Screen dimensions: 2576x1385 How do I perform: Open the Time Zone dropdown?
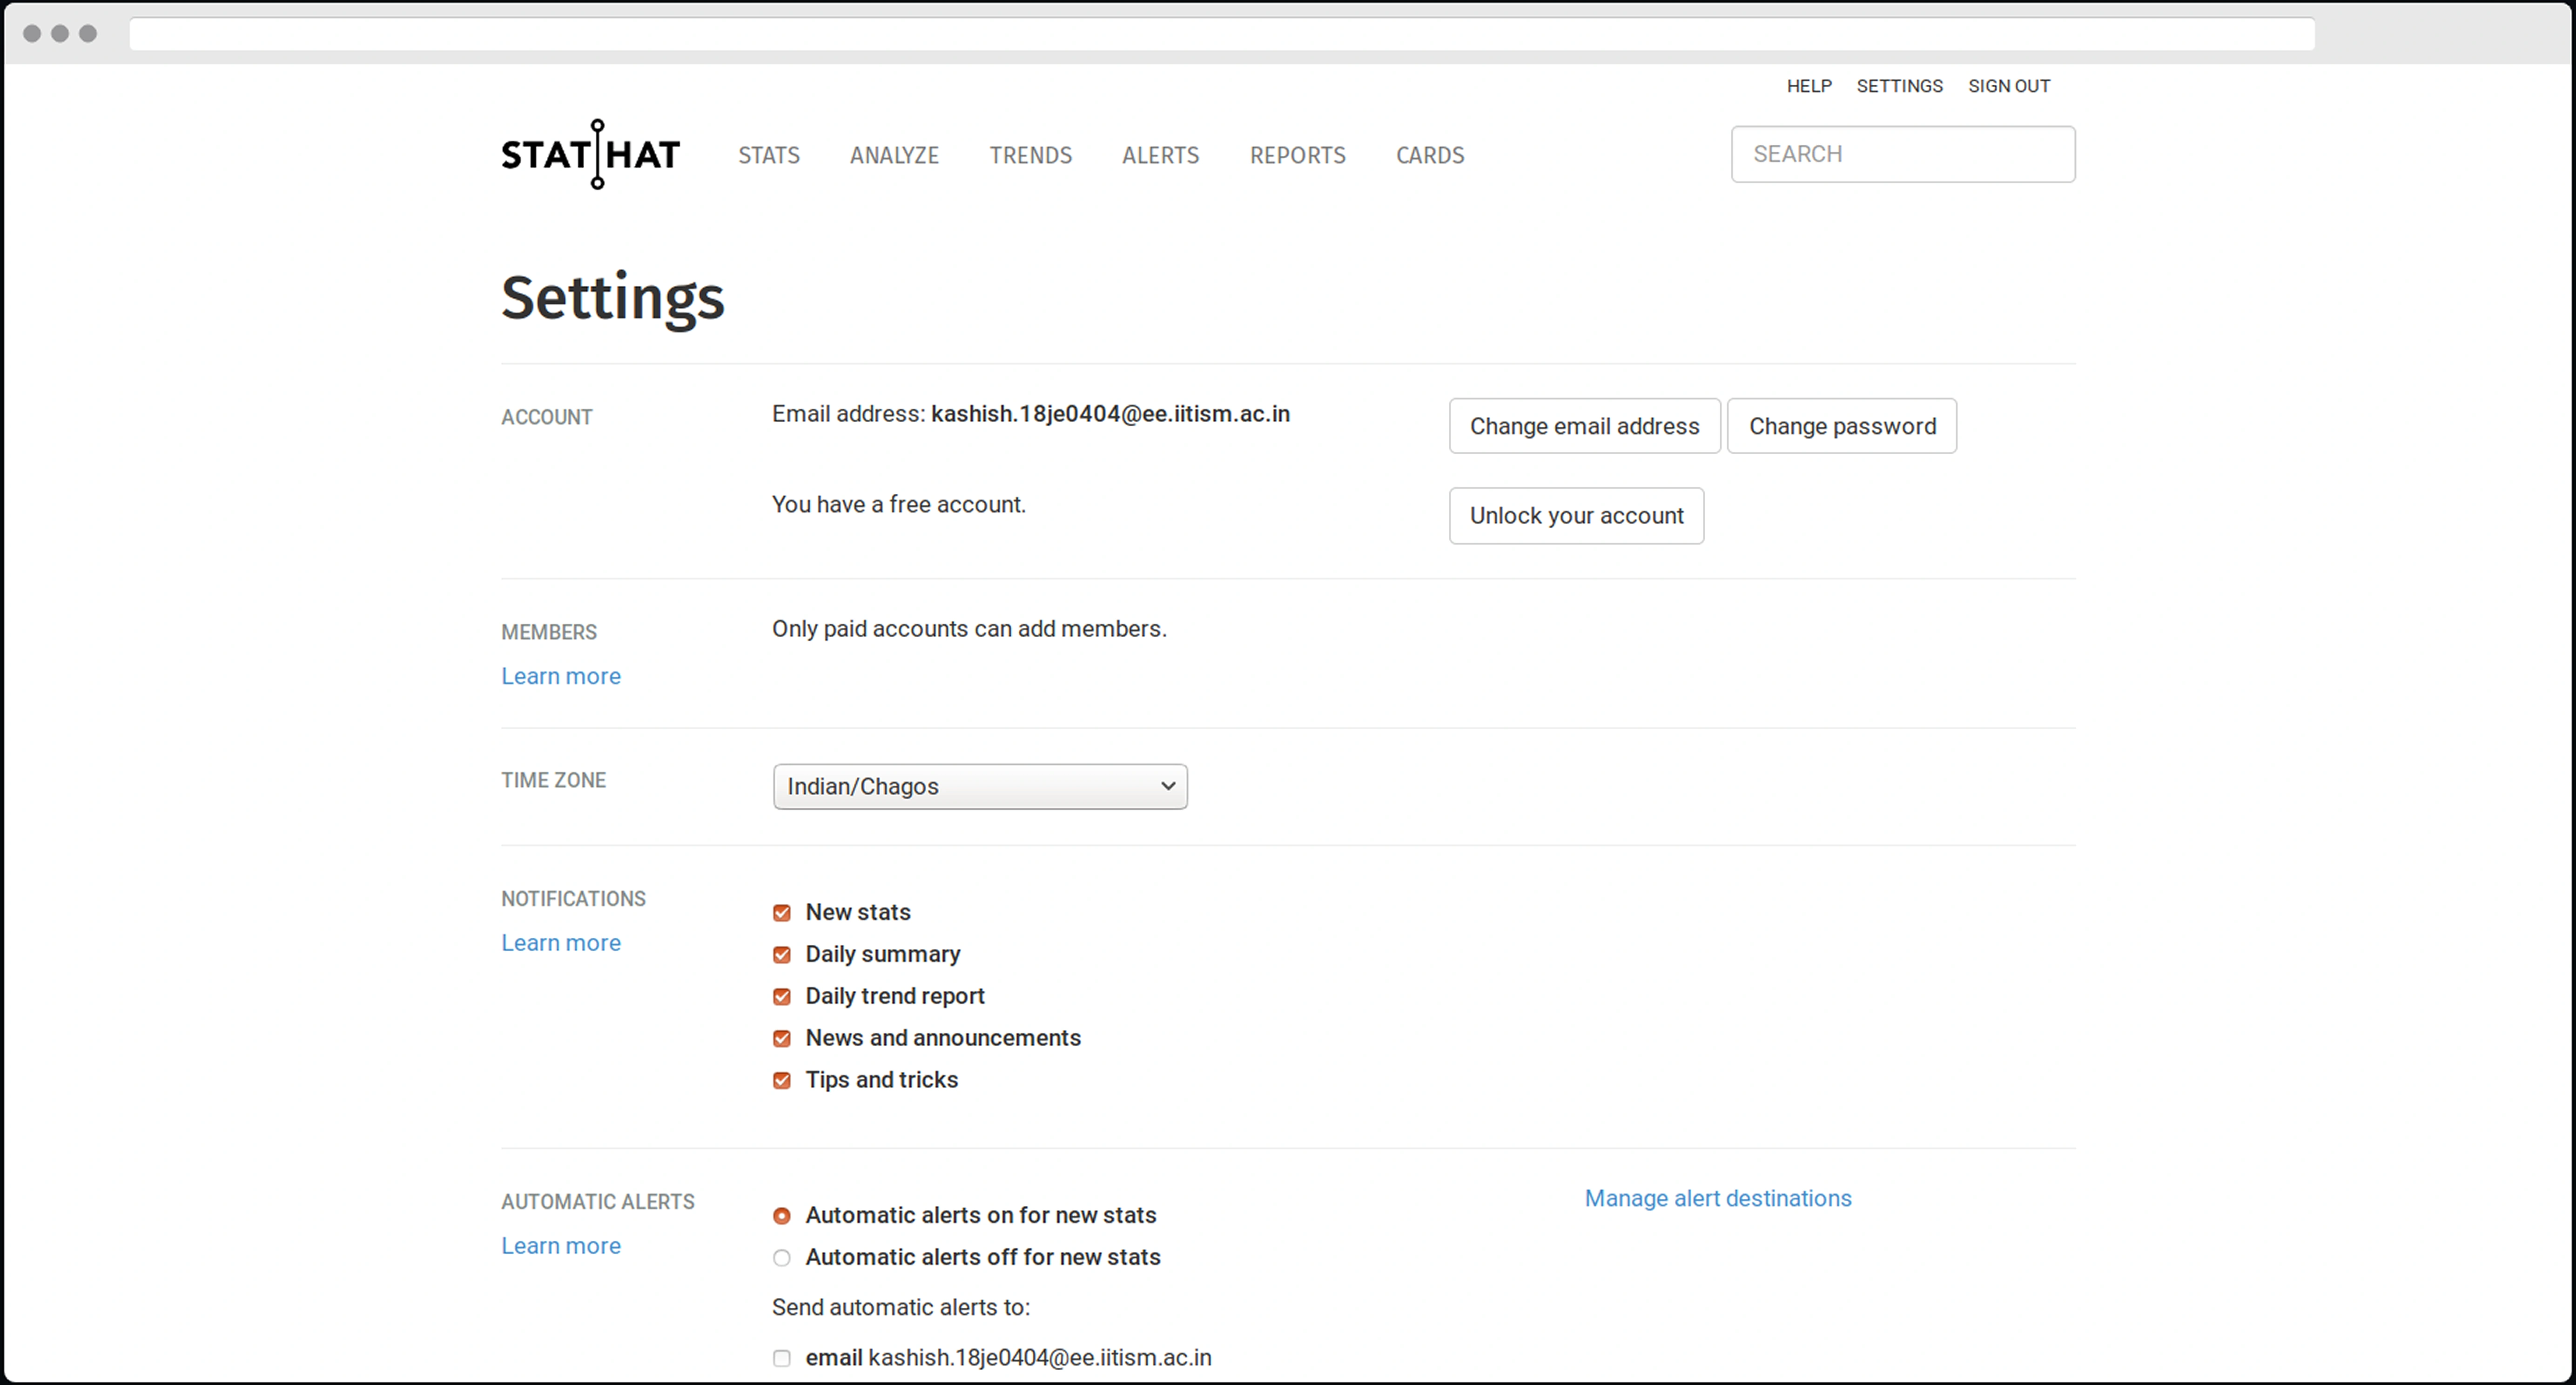click(x=979, y=787)
